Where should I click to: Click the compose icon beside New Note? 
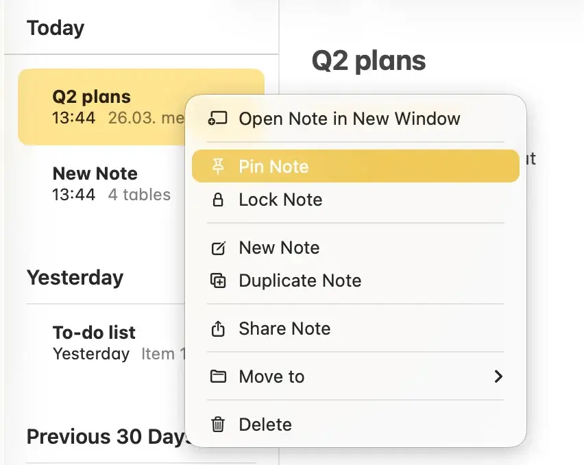[217, 248]
